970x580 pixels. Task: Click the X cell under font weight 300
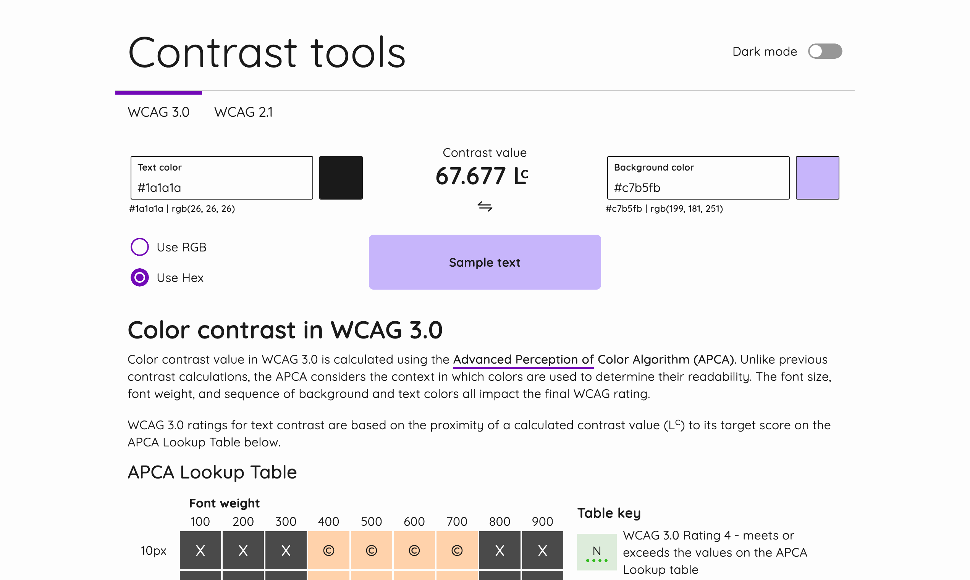[286, 551]
